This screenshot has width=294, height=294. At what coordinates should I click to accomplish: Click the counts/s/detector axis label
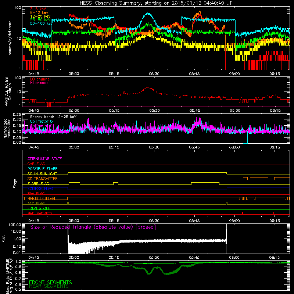point(10,38)
